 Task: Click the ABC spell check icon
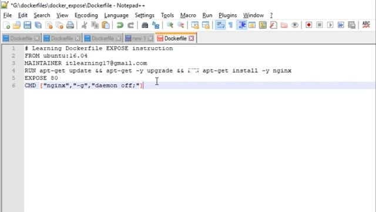(x=366, y=25)
